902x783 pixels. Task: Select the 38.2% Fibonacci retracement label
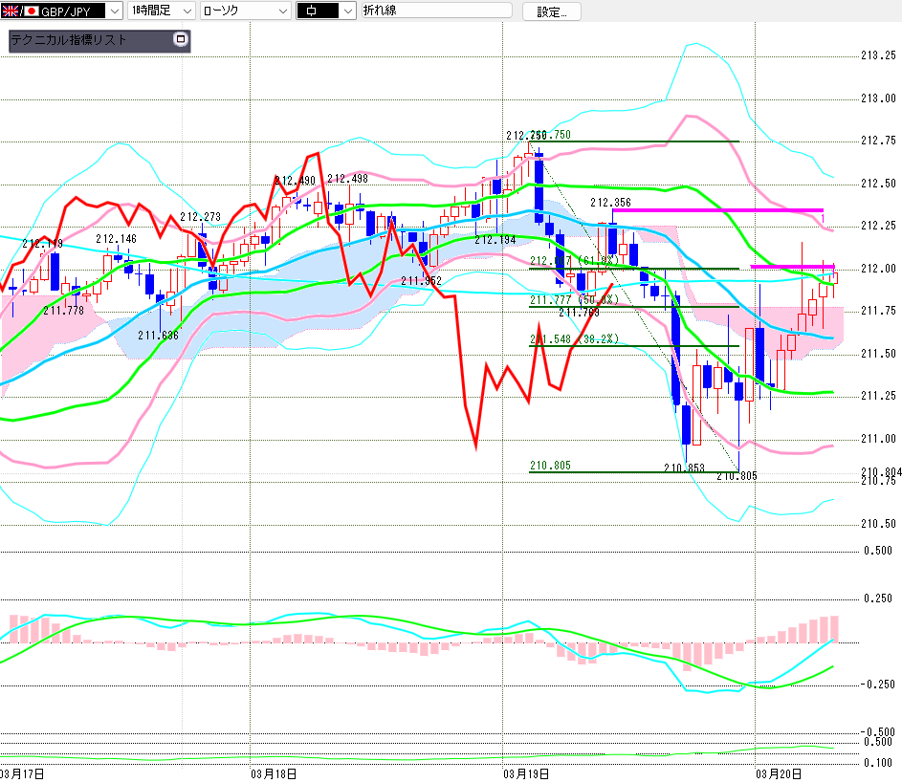pyautogui.click(x=574, y=339)
